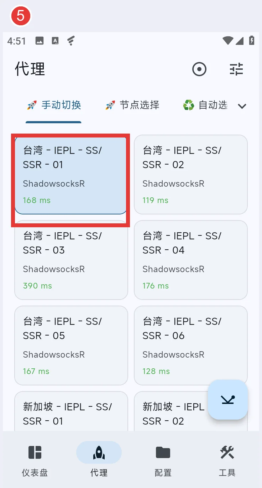The image size is (262, 488).
Task: Expand the proxy group chevron
Action: tap(242, 106)
